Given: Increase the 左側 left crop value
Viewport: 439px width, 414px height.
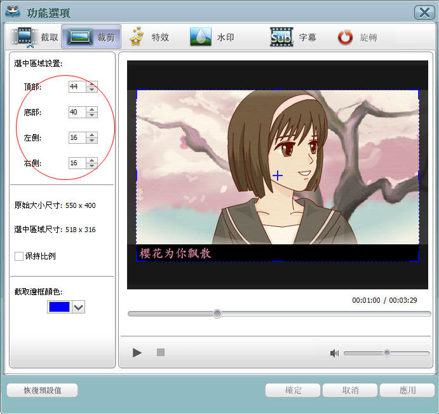Looking at the screenshot, I should coord(92,134).
